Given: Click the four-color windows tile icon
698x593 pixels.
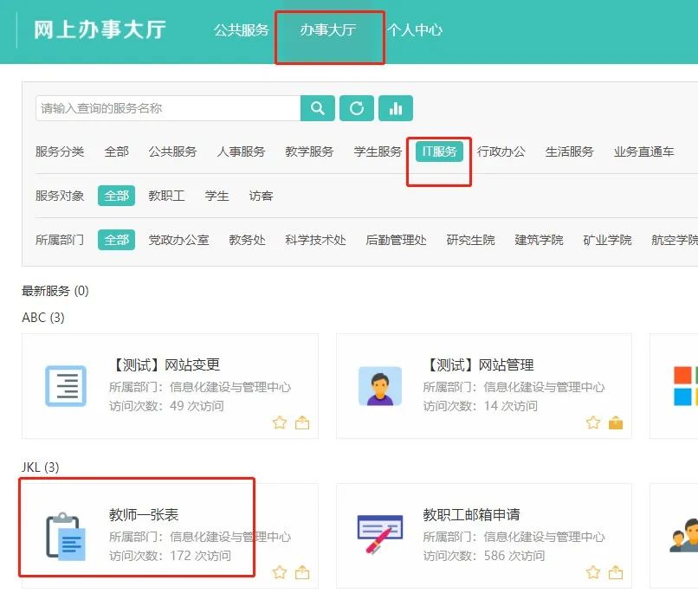Looking at the screenshot, I should pos(686,386).
